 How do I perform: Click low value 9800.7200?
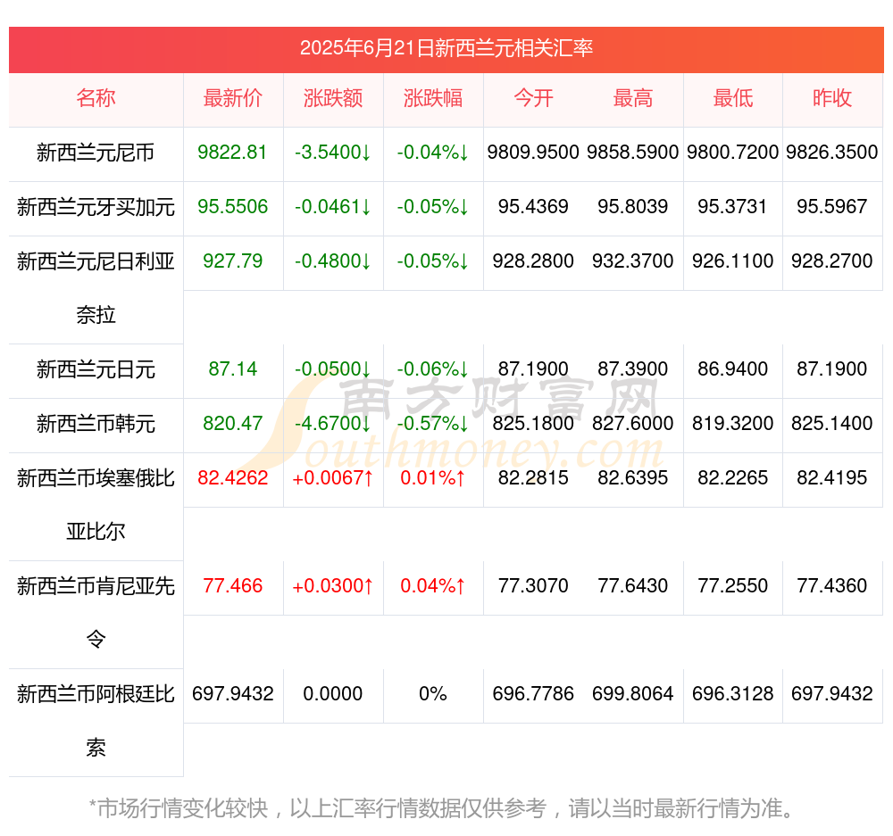pyautogui.click(x=733, y=152)
